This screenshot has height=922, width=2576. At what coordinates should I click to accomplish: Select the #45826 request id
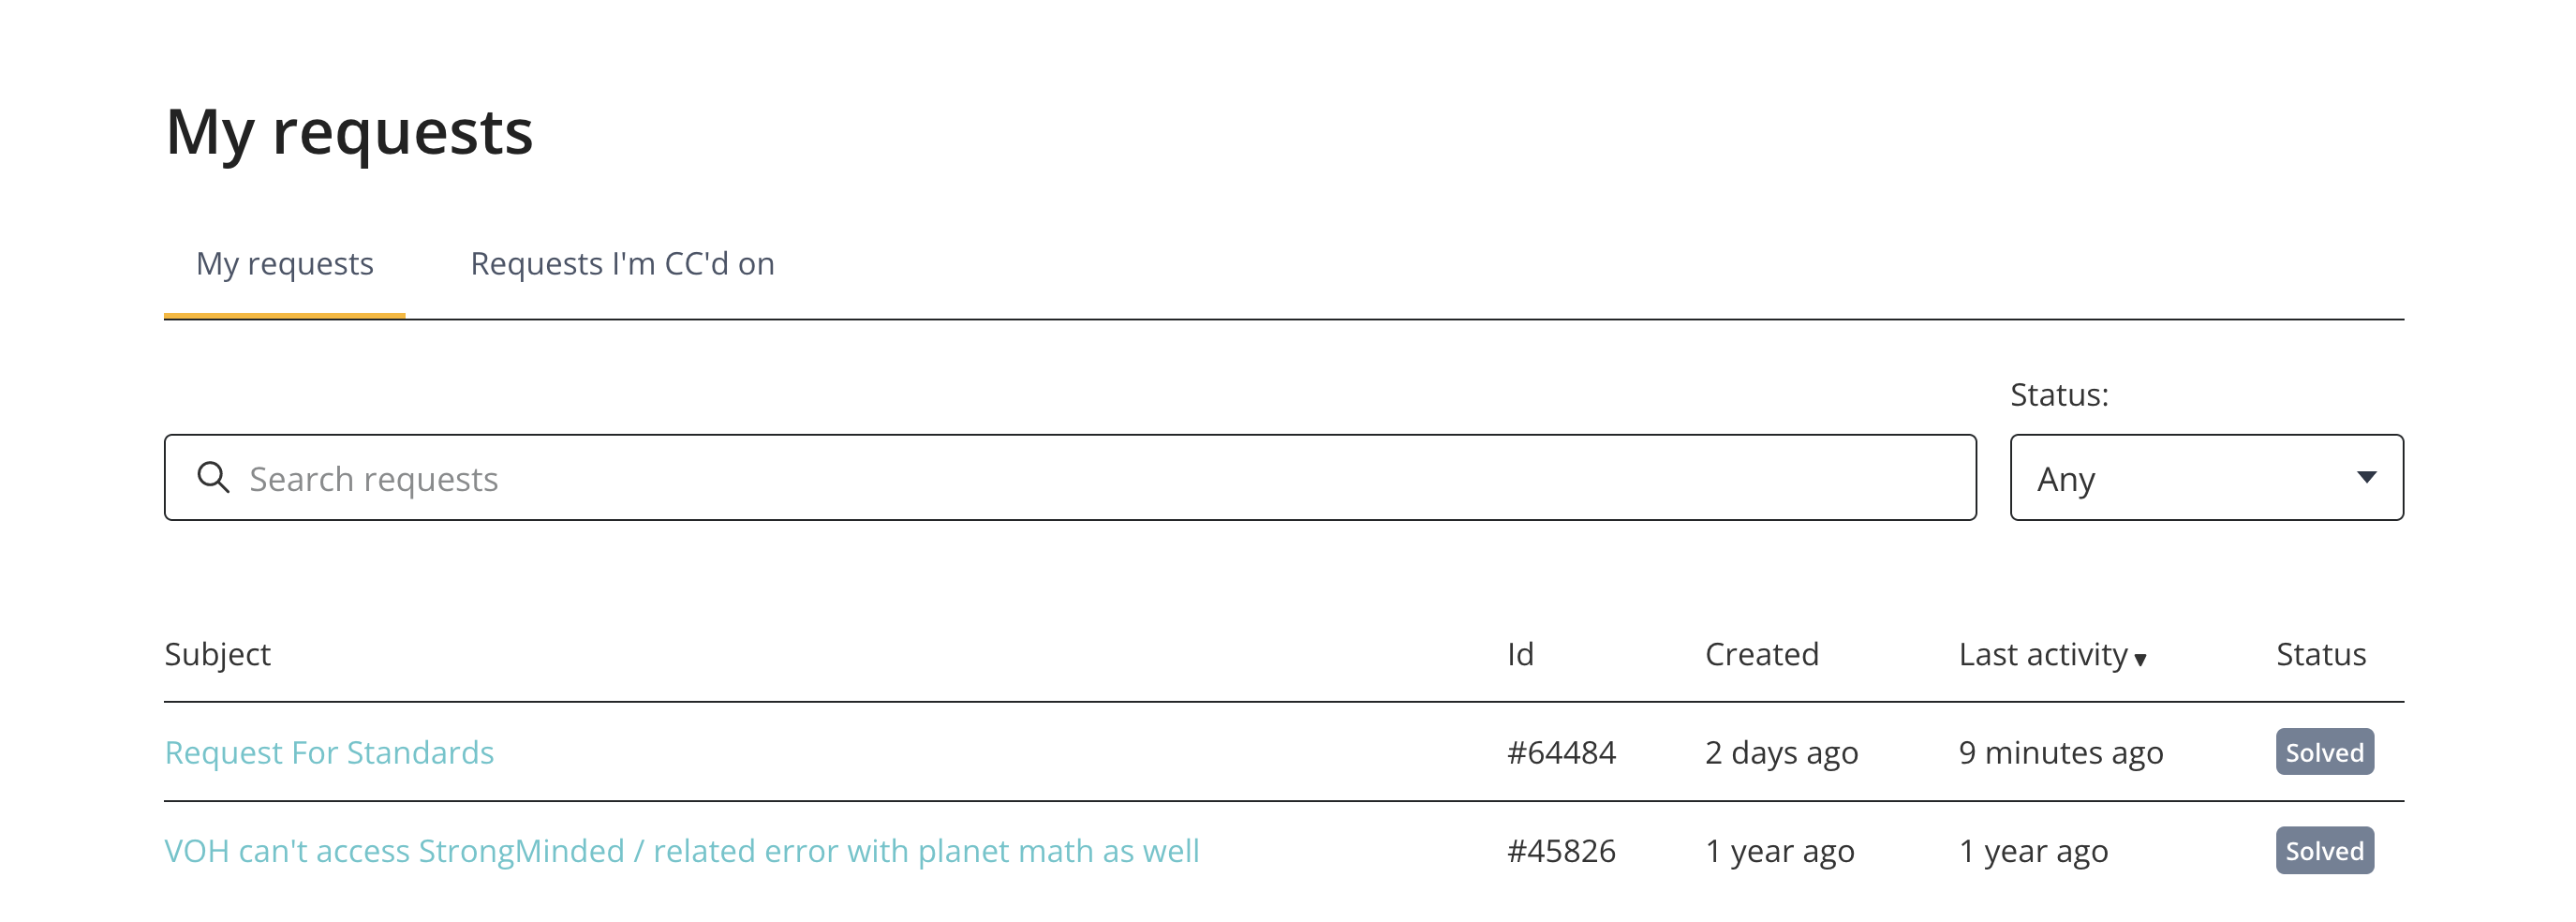click(x=1561, y=850)
